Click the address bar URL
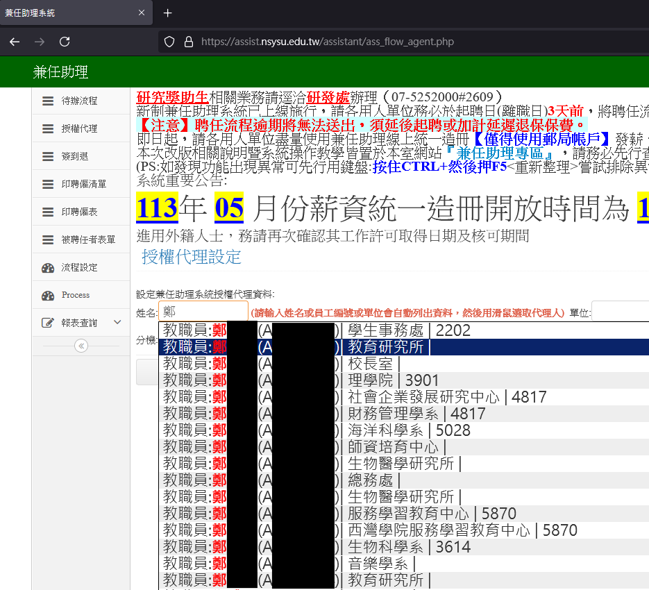 click(328, 42)
